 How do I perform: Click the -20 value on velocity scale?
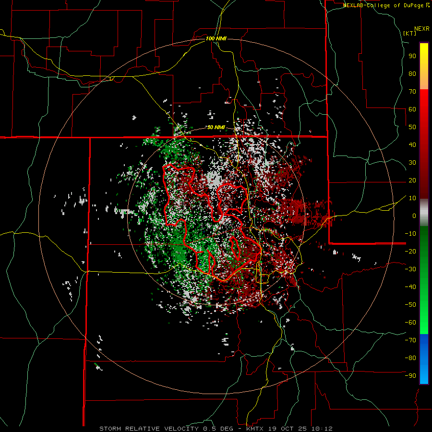pyautogui.click(x=410, y=252)
